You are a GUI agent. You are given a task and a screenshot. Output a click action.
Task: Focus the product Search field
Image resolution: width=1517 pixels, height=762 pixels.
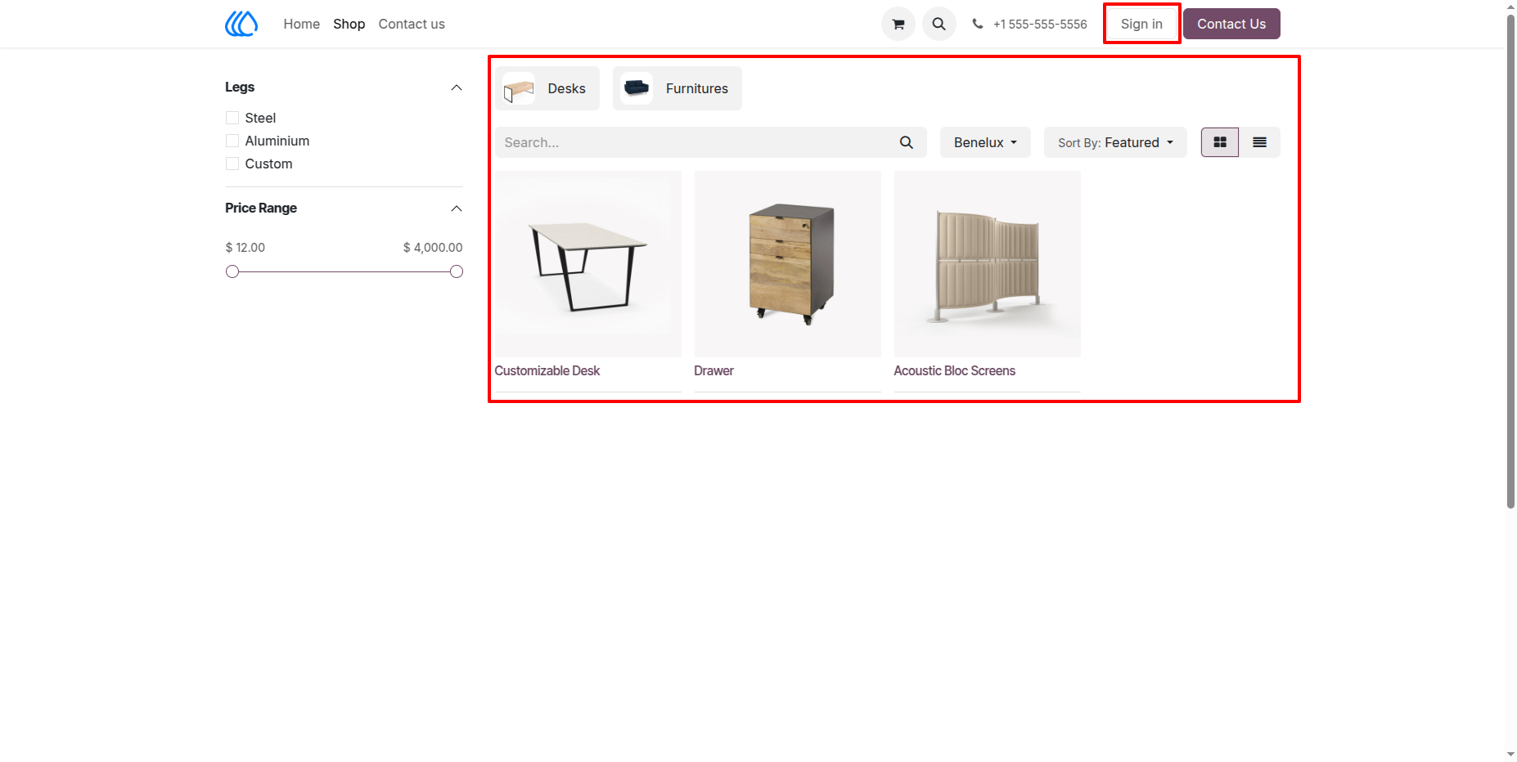(691, 142)
